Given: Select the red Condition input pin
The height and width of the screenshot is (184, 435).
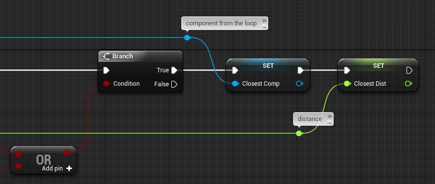Looking at the screenshot, I should click(x=106, y=83).
